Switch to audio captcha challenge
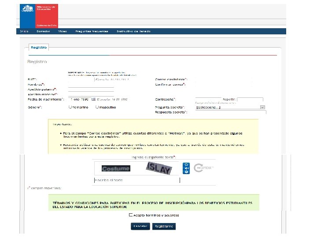 186,168
